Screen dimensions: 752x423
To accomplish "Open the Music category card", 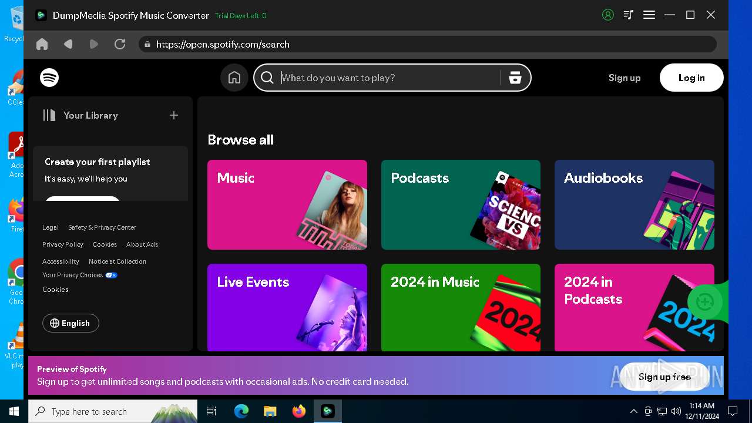I will 287,205.
